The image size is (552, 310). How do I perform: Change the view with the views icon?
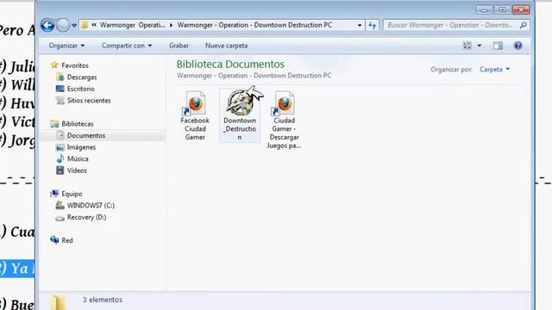pyautogui.click(x=467, y=46)
